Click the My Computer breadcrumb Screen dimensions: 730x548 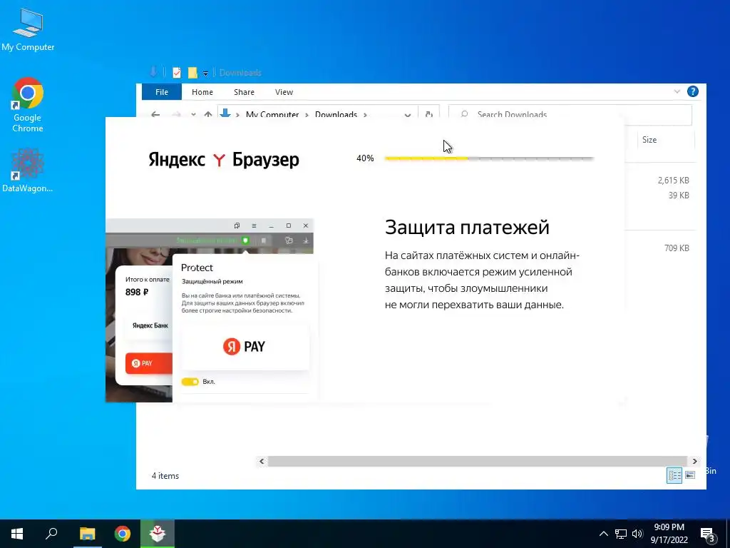tap(272, 114)
